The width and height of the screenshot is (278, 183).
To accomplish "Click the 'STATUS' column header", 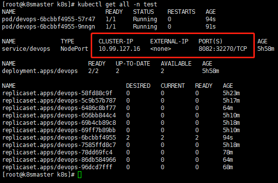I will coord(143,12).
